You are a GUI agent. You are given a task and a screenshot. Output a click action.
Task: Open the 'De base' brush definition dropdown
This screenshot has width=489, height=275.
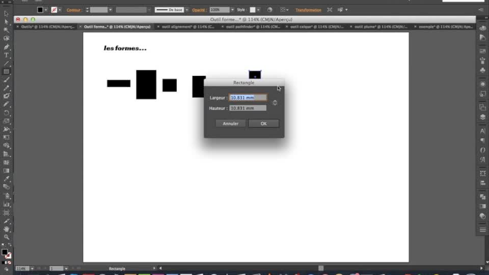click(187, 10)
